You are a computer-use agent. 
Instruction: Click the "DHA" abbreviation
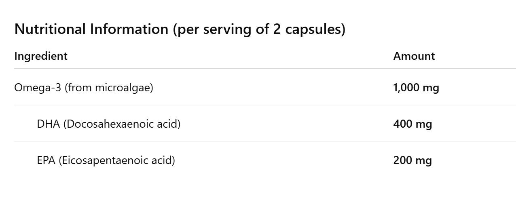[48, 124]
